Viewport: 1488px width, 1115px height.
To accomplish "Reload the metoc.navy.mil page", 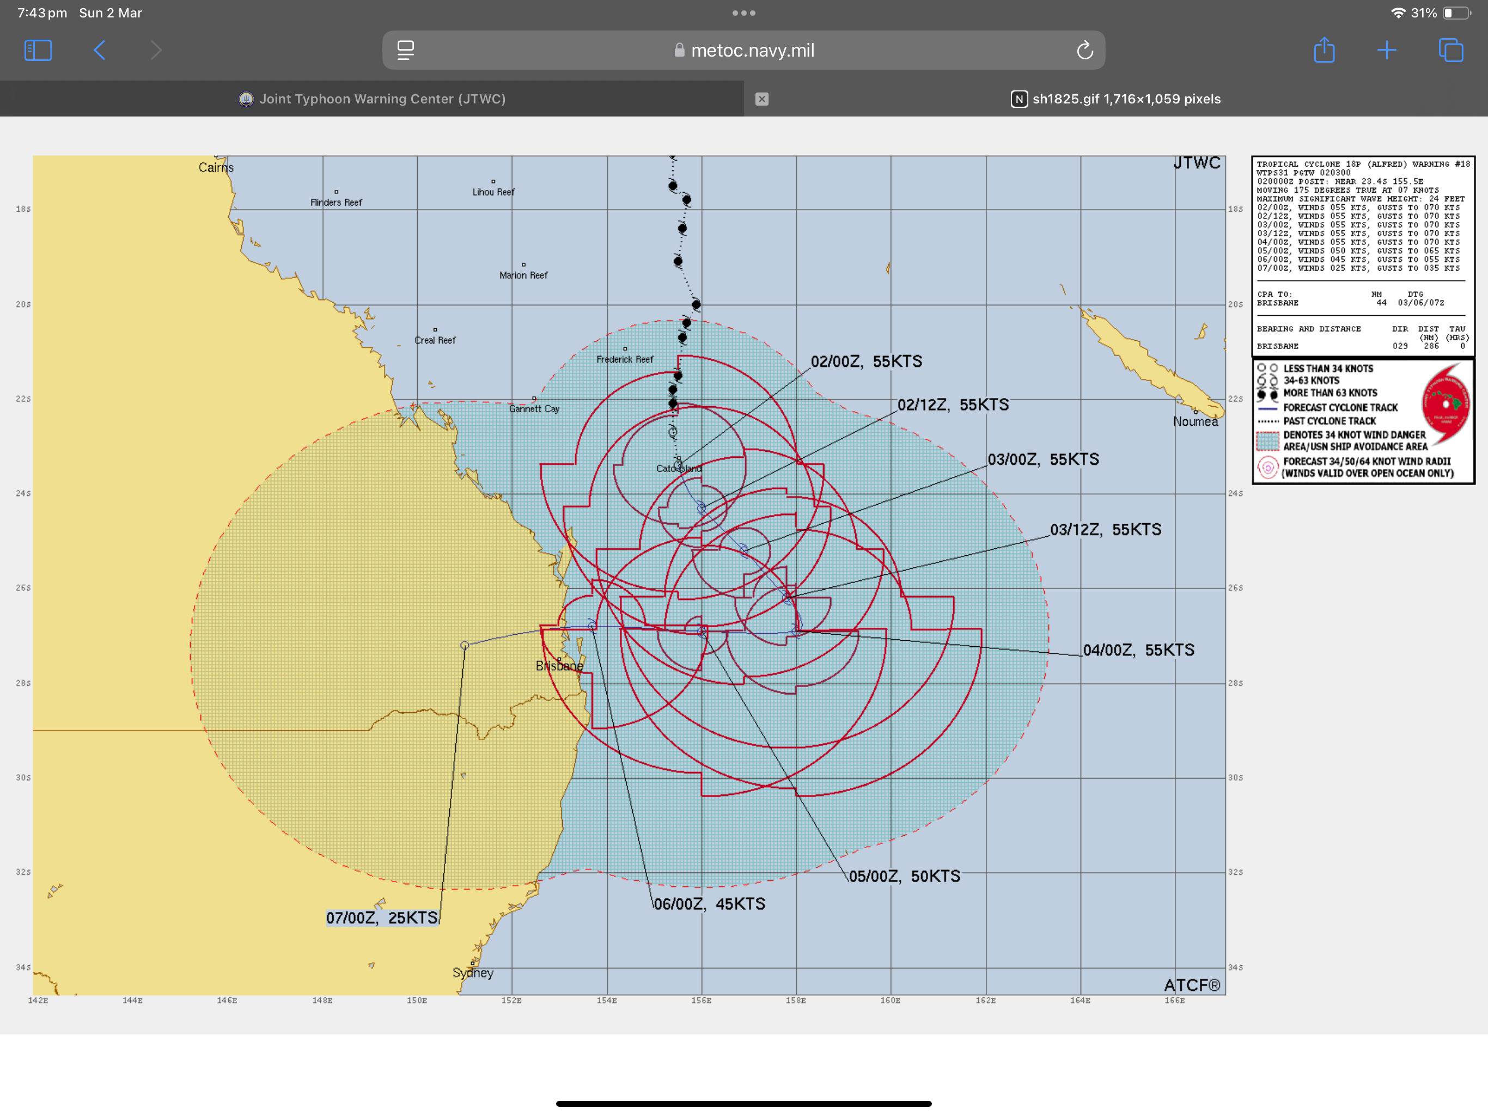I will pos(1084,51).
